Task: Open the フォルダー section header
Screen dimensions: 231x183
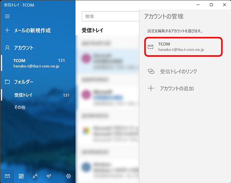Action: click(23, 82)
